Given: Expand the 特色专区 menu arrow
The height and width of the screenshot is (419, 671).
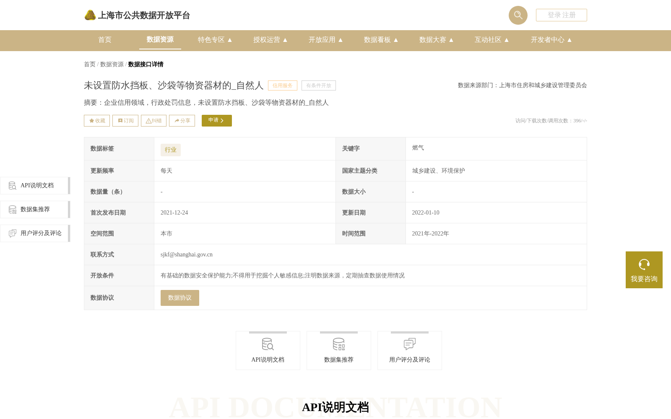Looking at the screenshot, I should click(x=230, y=40).
